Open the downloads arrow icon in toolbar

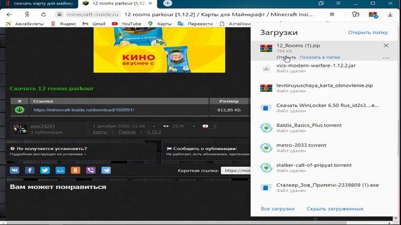point(390,15)
